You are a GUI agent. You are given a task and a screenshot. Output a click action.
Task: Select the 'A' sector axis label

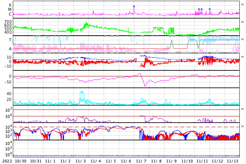(x=10, y=49)
